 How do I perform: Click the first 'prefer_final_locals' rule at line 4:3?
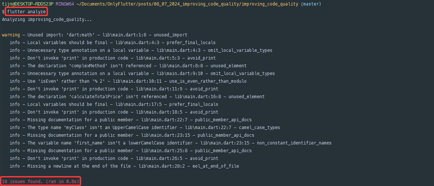193,43
